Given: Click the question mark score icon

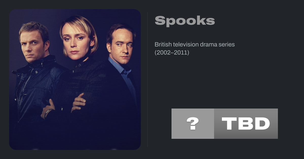Looking at the screenshot, I should (x=193, y=124).
